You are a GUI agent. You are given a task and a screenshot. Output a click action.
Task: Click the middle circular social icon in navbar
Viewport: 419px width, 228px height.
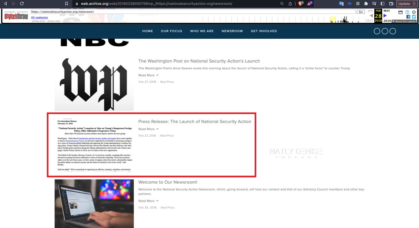(385, 31)
